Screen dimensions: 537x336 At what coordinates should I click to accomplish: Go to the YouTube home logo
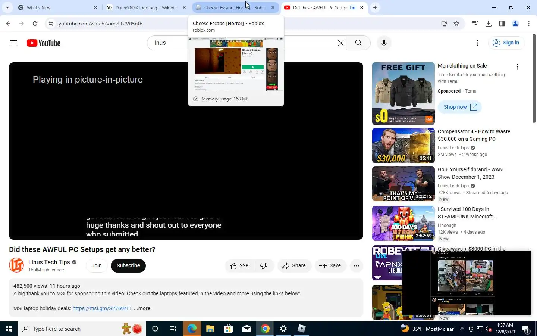(44, 43)
